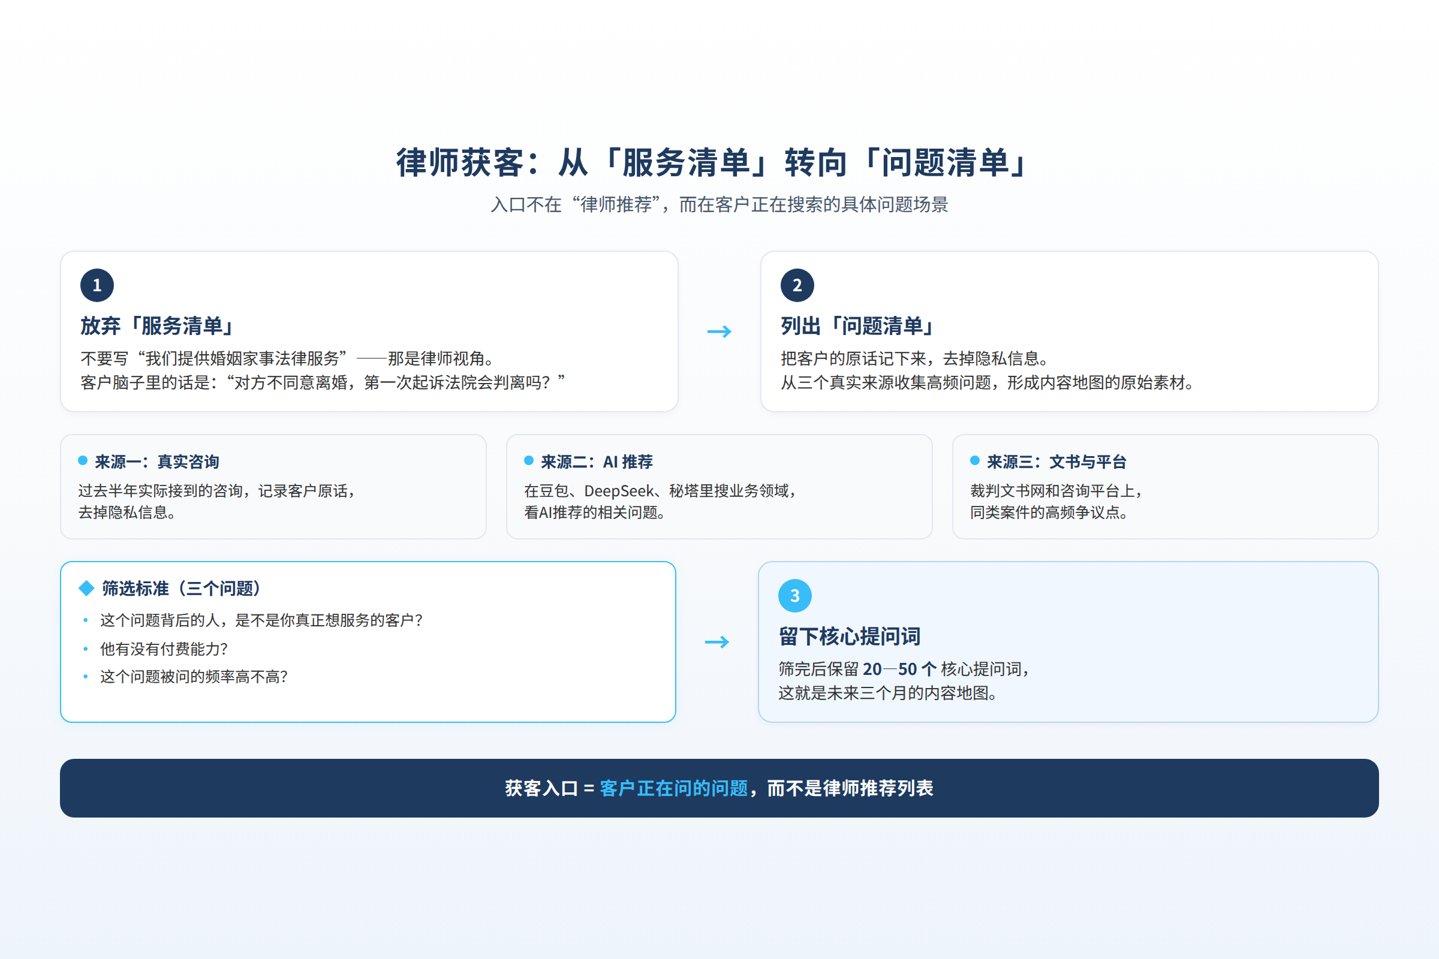1439x959 pixels.
Task: Click the light blue step 3 badge
Action: [795, 596]
